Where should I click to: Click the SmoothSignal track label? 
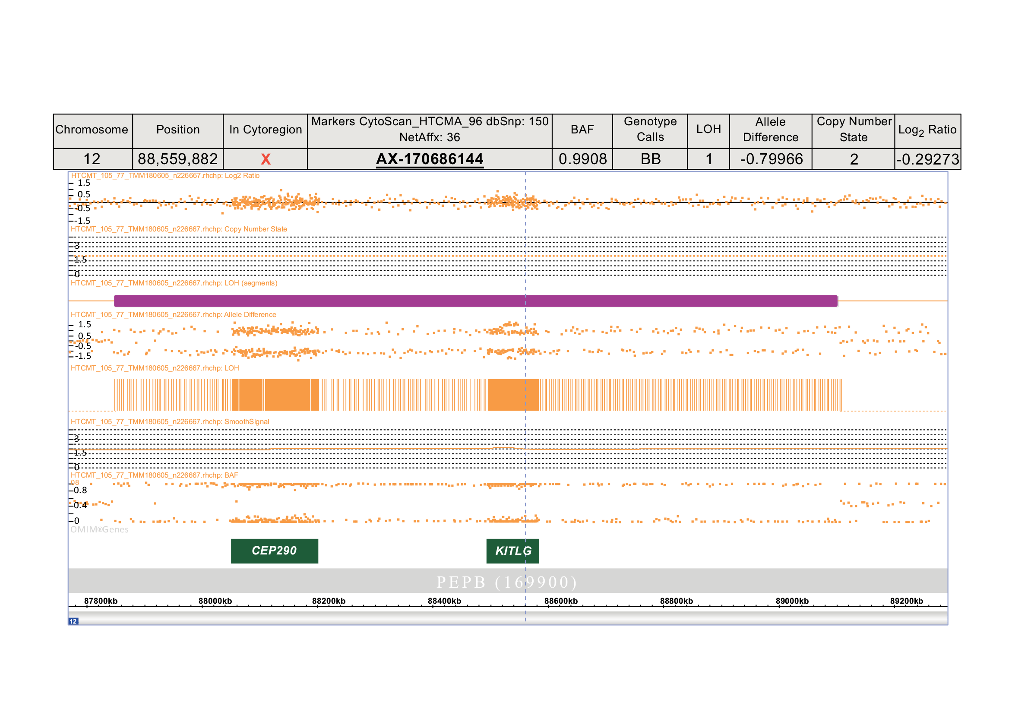coord(170,421)
